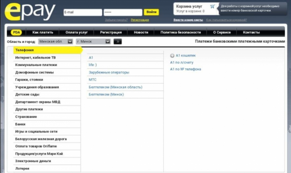Focus the password input field
The image size is (291, 173).
tap(123, 12)
